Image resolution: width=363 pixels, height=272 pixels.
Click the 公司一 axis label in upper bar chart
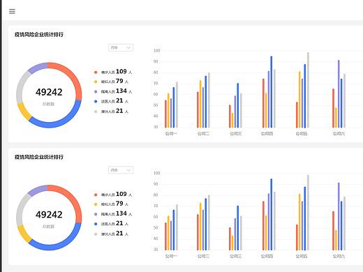(171, 134)
